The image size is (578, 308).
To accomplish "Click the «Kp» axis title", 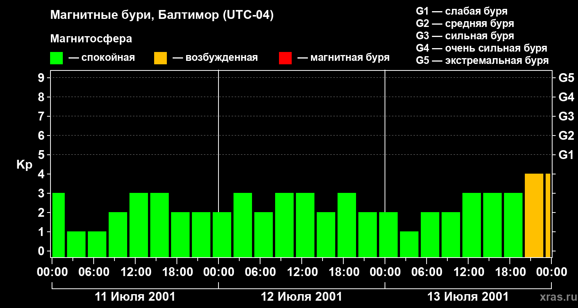I will tap(25, 165).
